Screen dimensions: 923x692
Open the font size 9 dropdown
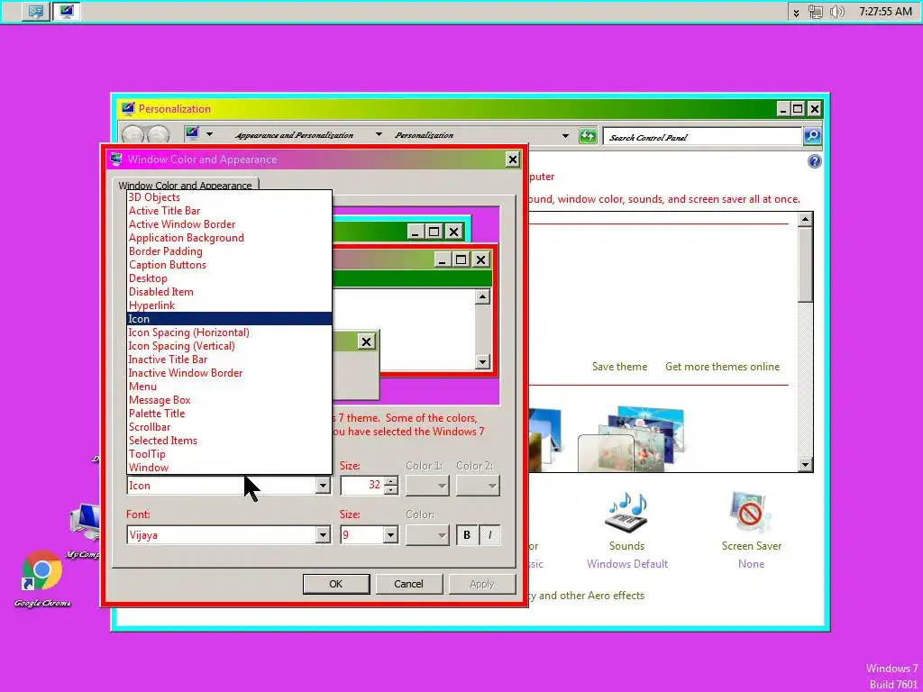390,535
